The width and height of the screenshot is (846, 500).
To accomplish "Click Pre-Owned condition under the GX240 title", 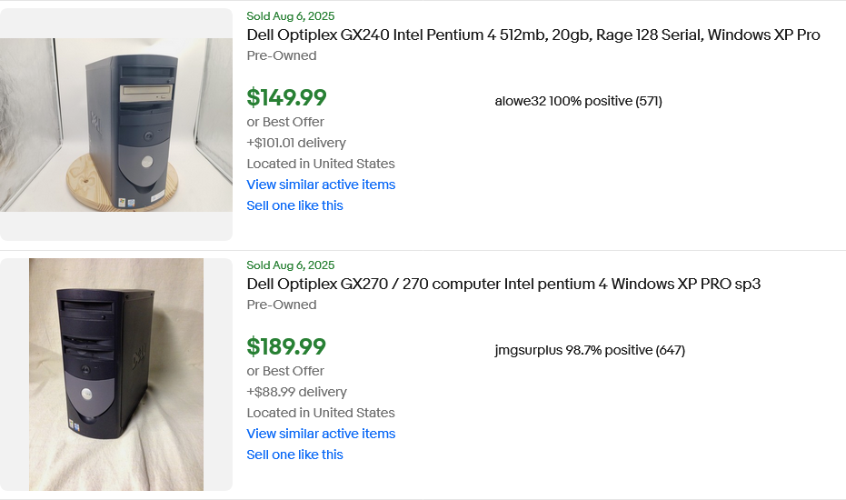I will (282, 55).
